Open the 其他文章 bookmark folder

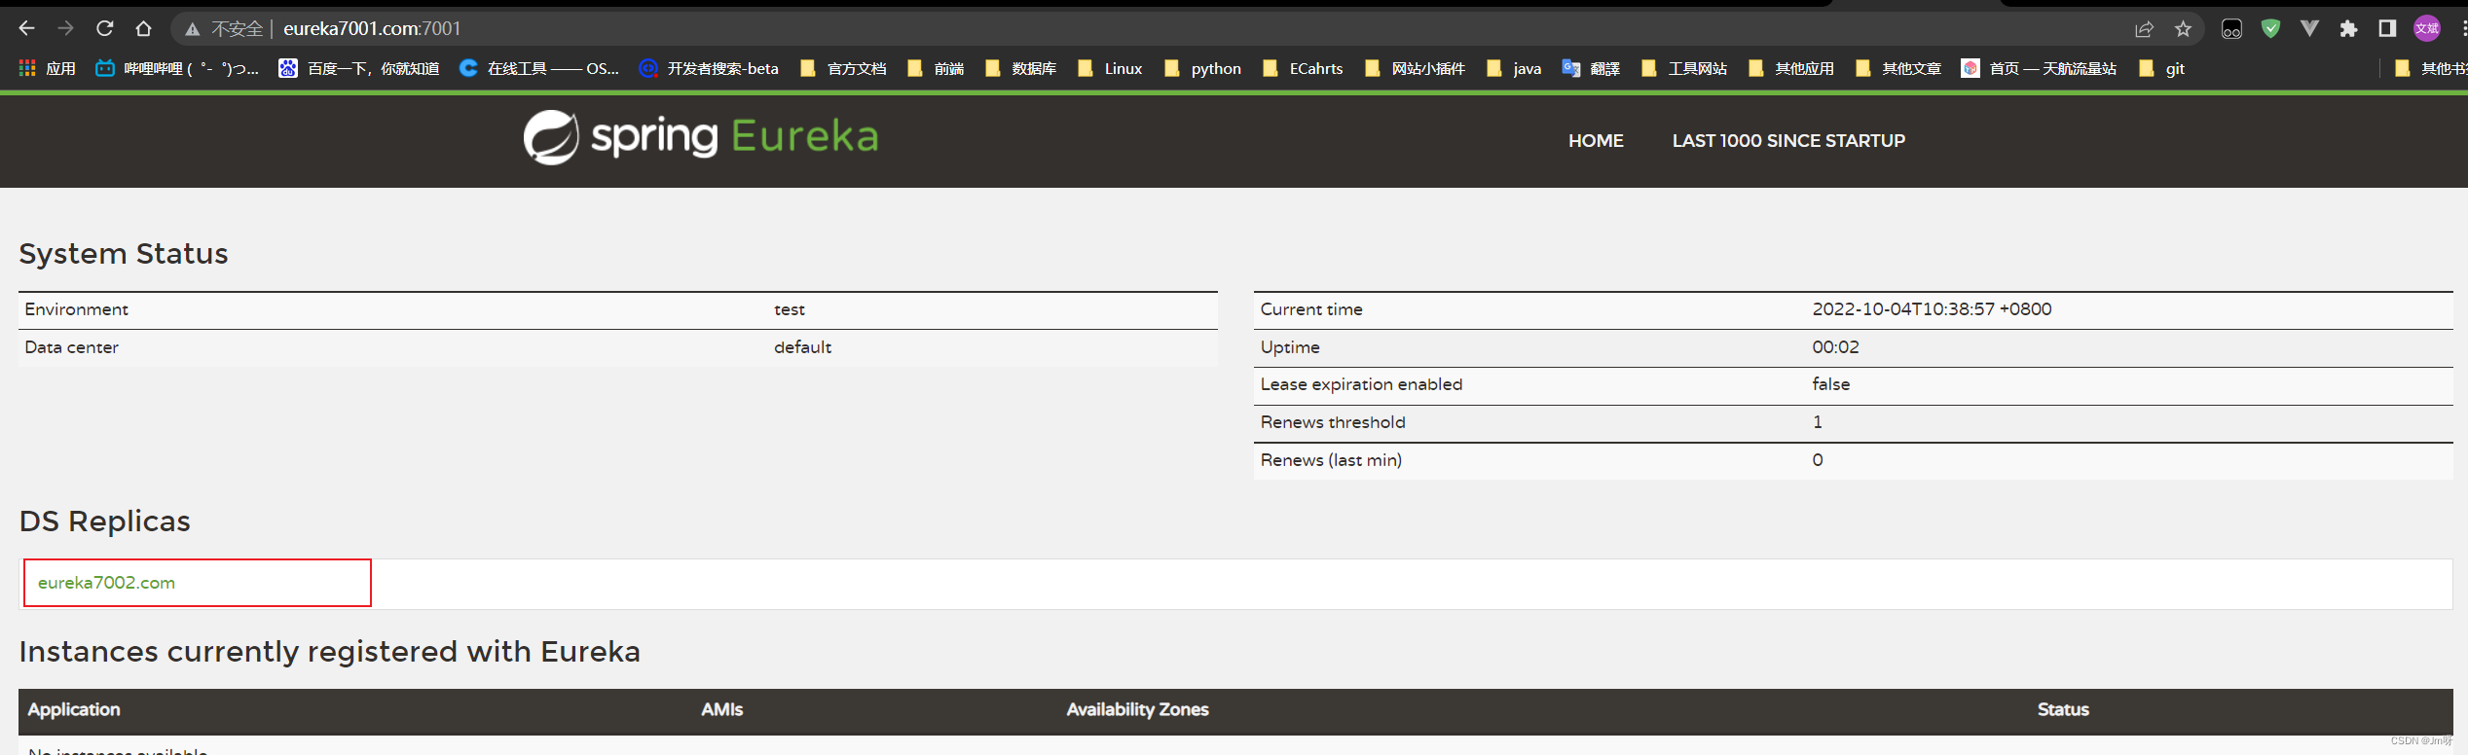(1898, 68)
